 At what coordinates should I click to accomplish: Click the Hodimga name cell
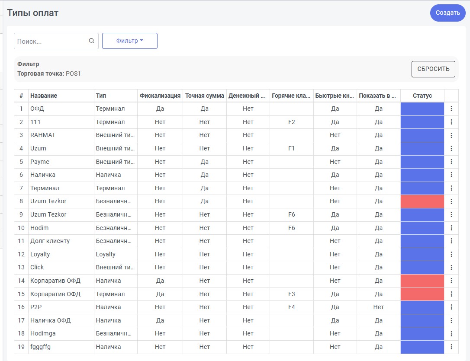61,334
